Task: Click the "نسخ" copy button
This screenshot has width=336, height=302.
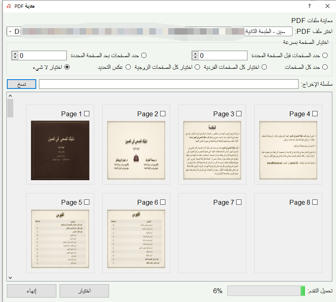Action: point(21,84)
